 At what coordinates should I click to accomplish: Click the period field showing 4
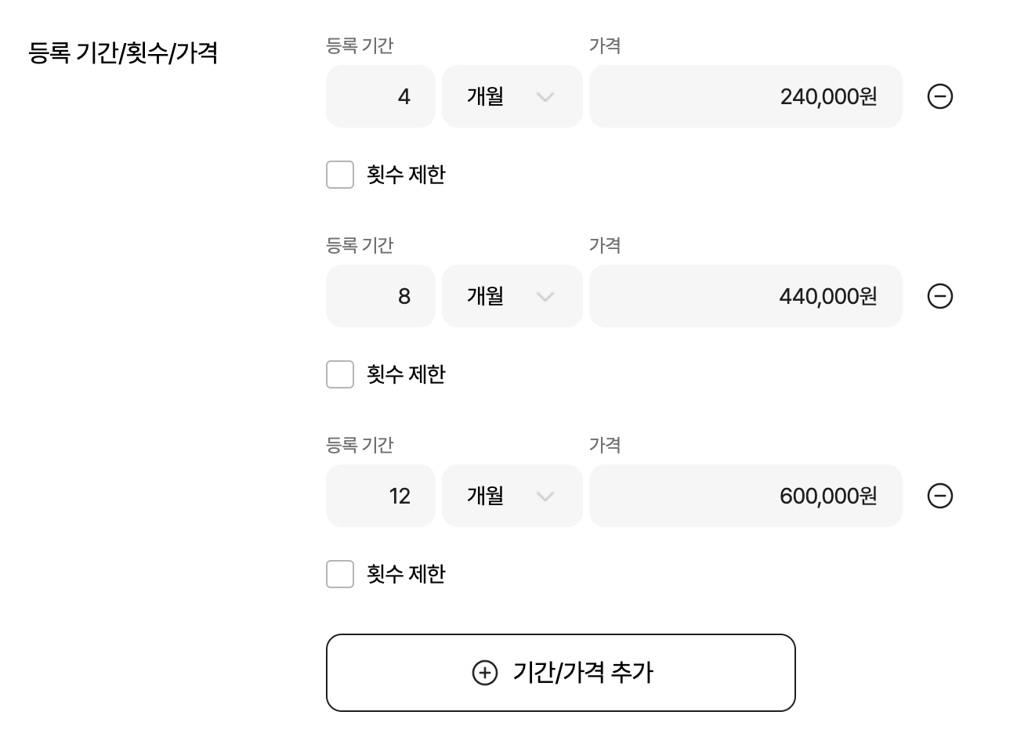click(381, 96)
